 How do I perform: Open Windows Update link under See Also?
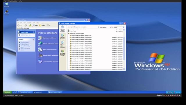coord(25,42)
